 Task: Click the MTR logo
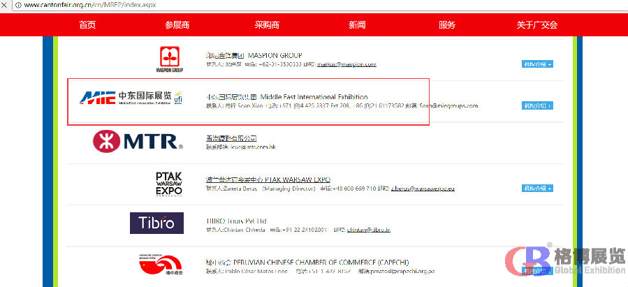click(x=138, y=142)
